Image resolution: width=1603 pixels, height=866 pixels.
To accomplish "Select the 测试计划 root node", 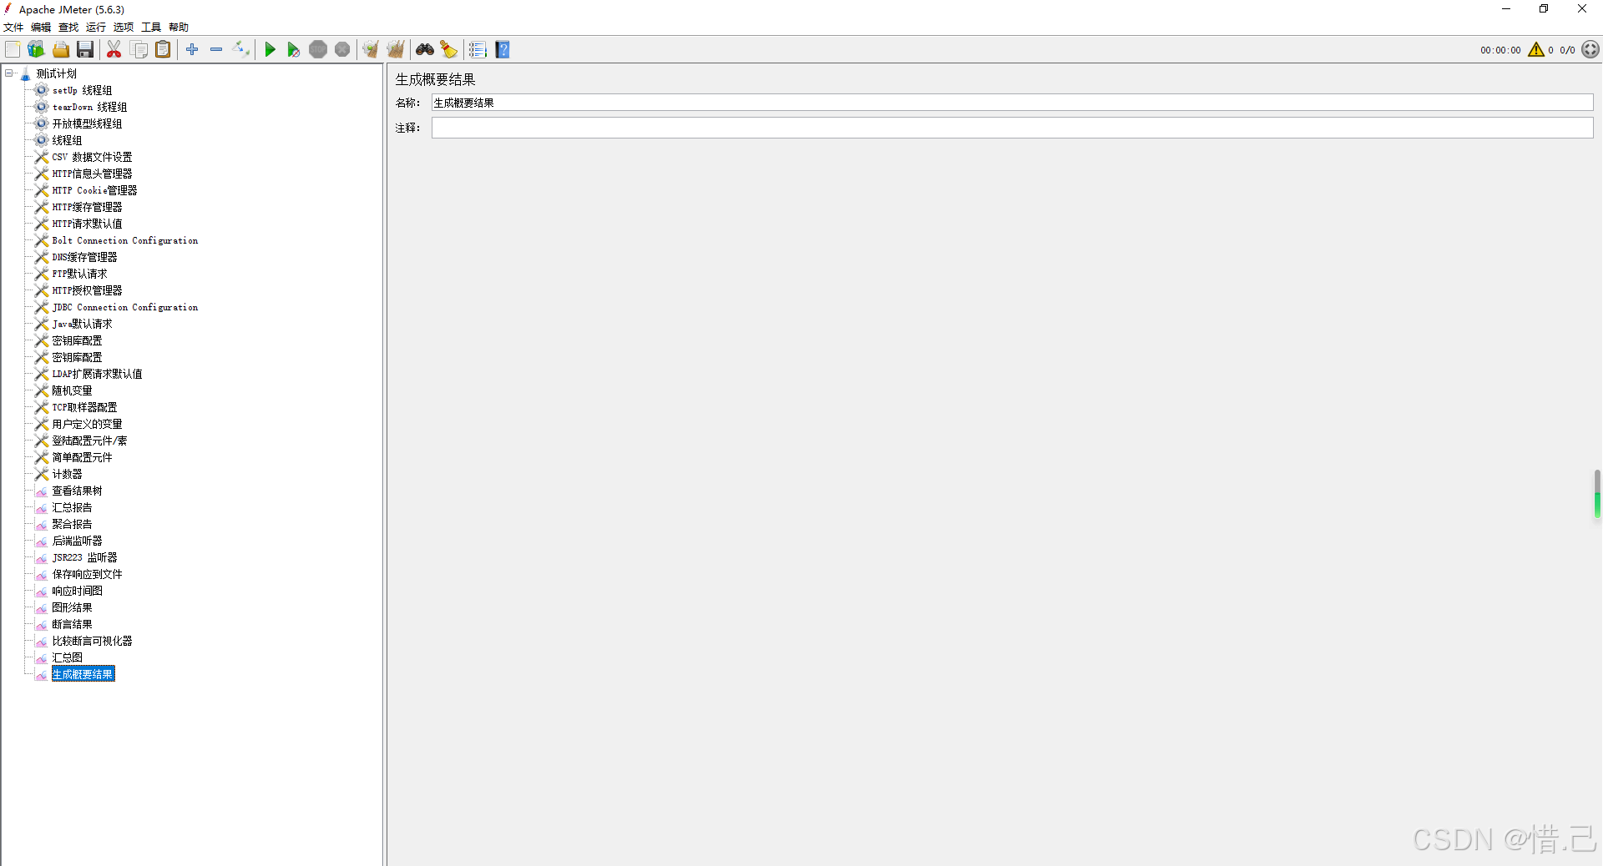I will (56, 73).
